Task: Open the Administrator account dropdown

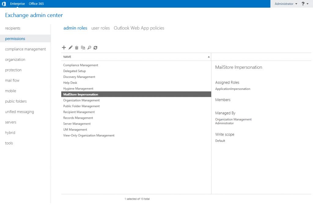Action: click(284, 4)
